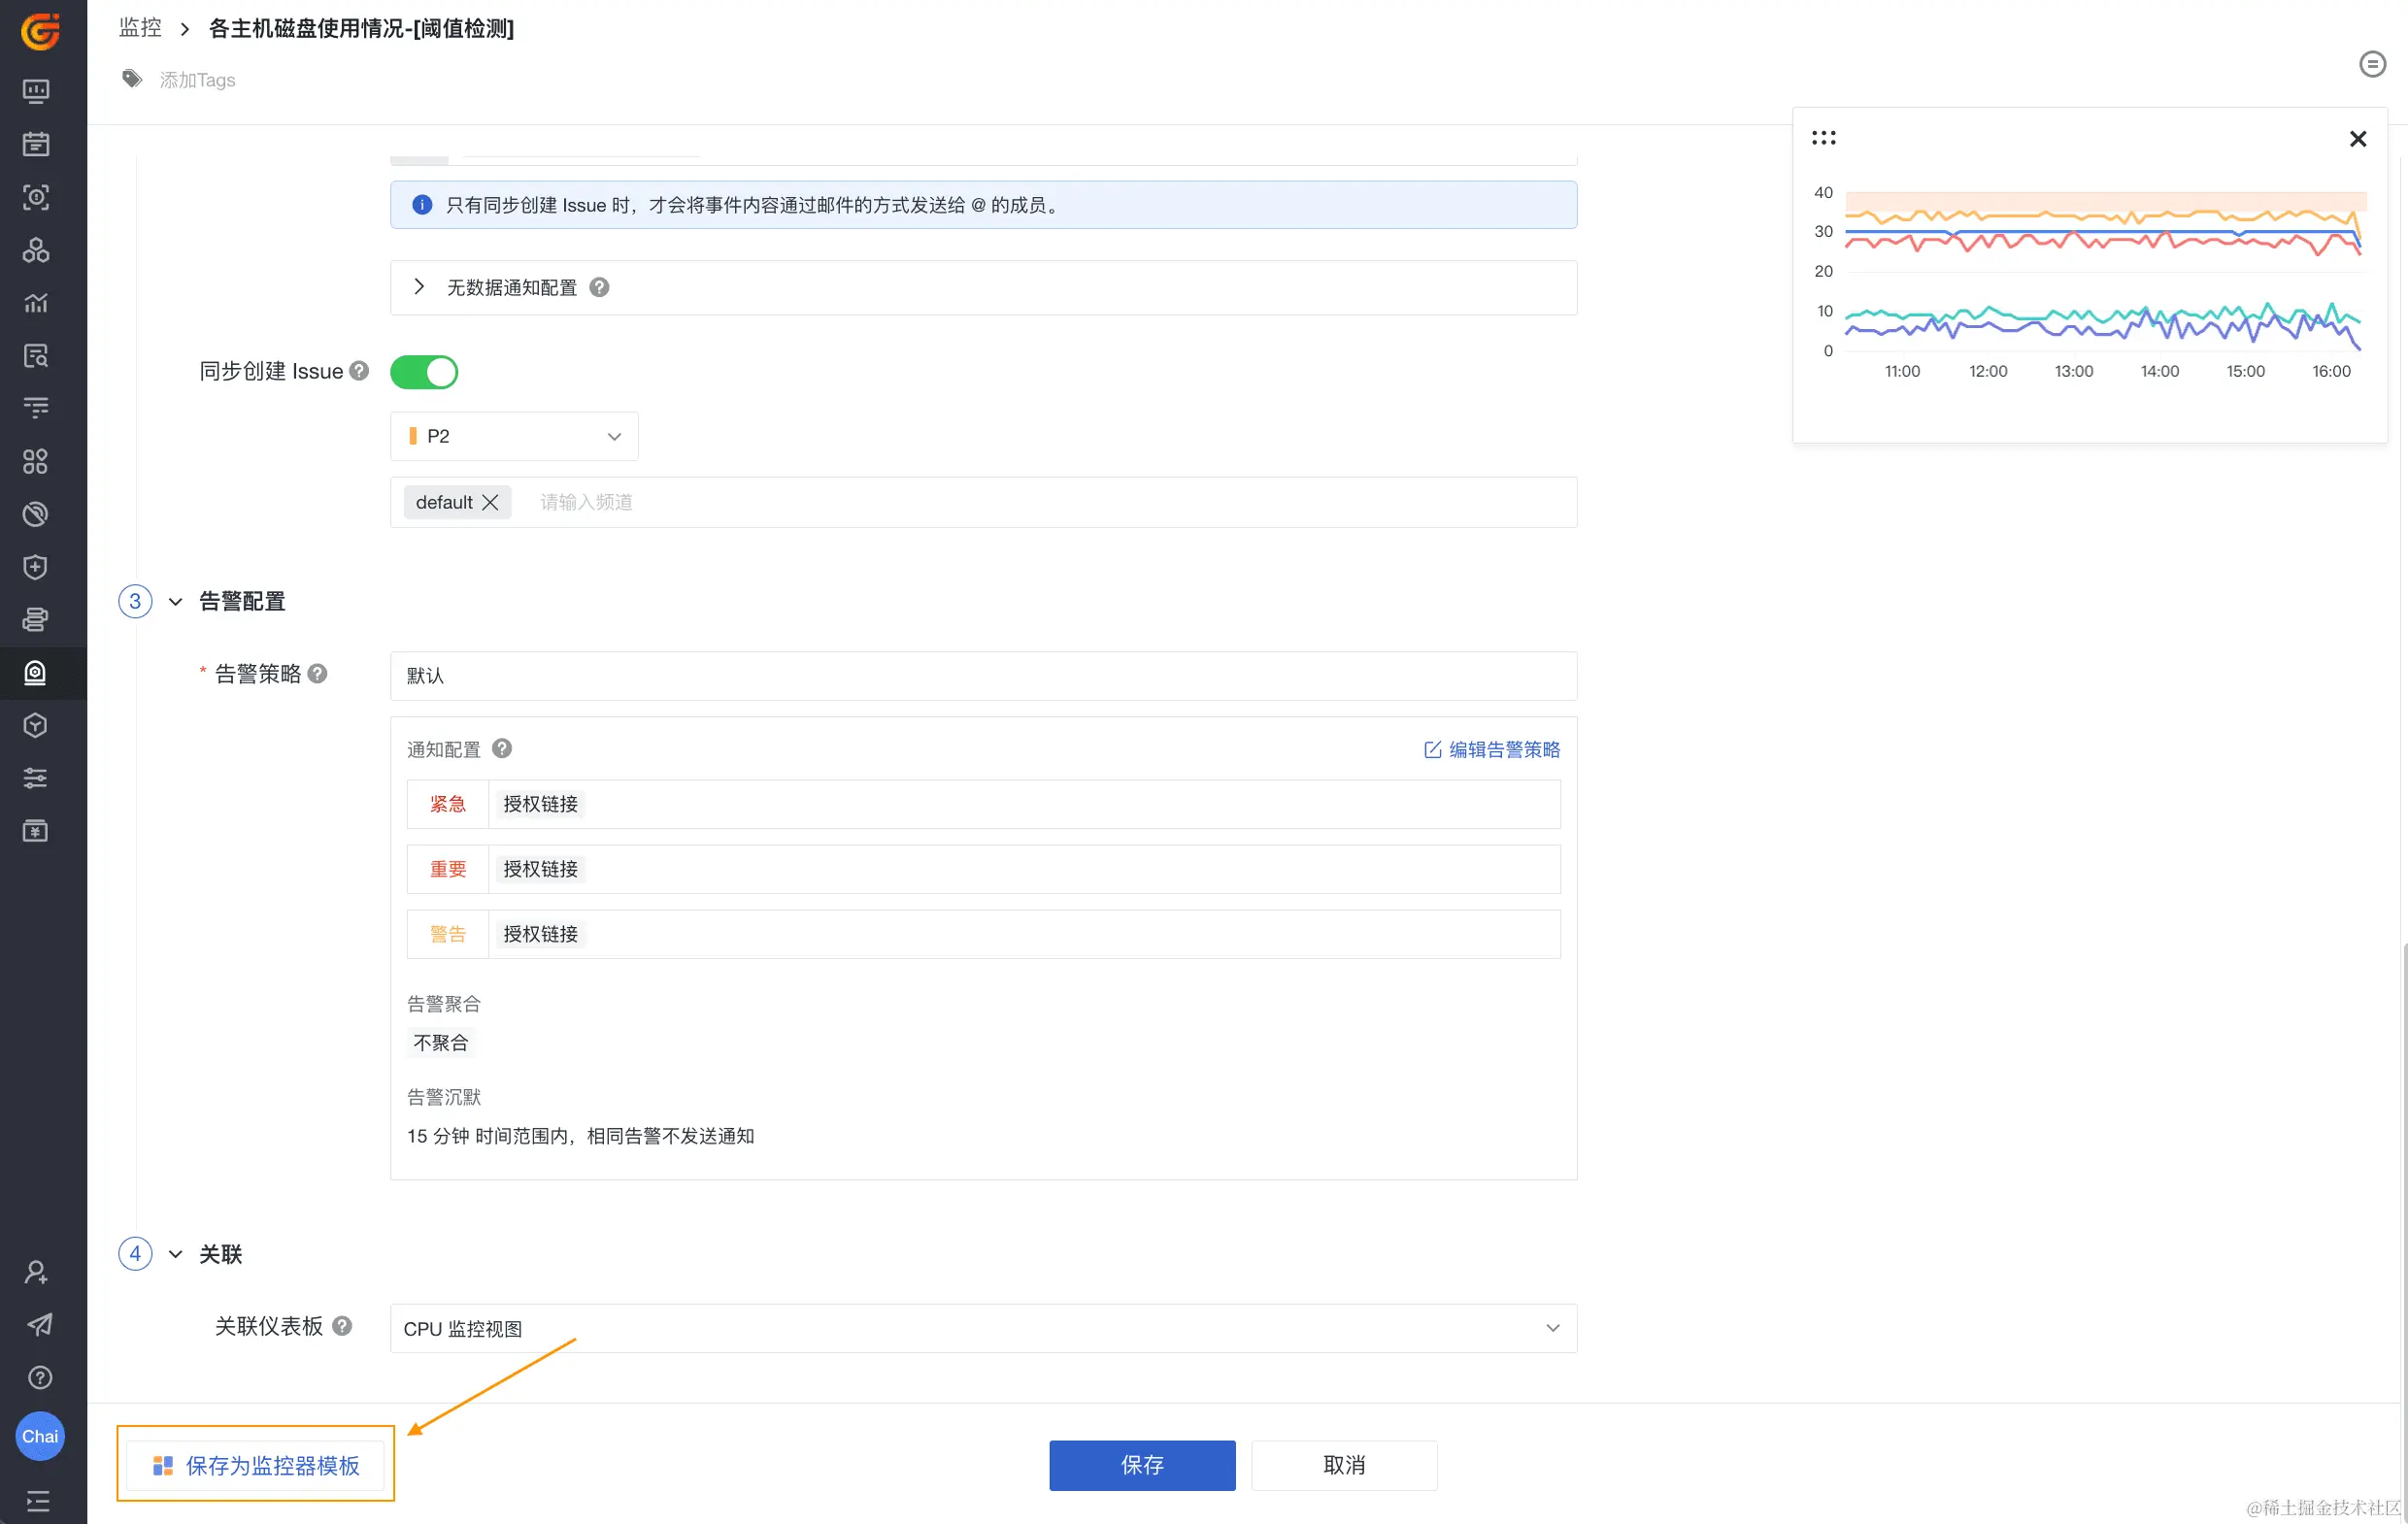Click the 保存 button
2408x1524 pixels.
click(1141, 1464)
